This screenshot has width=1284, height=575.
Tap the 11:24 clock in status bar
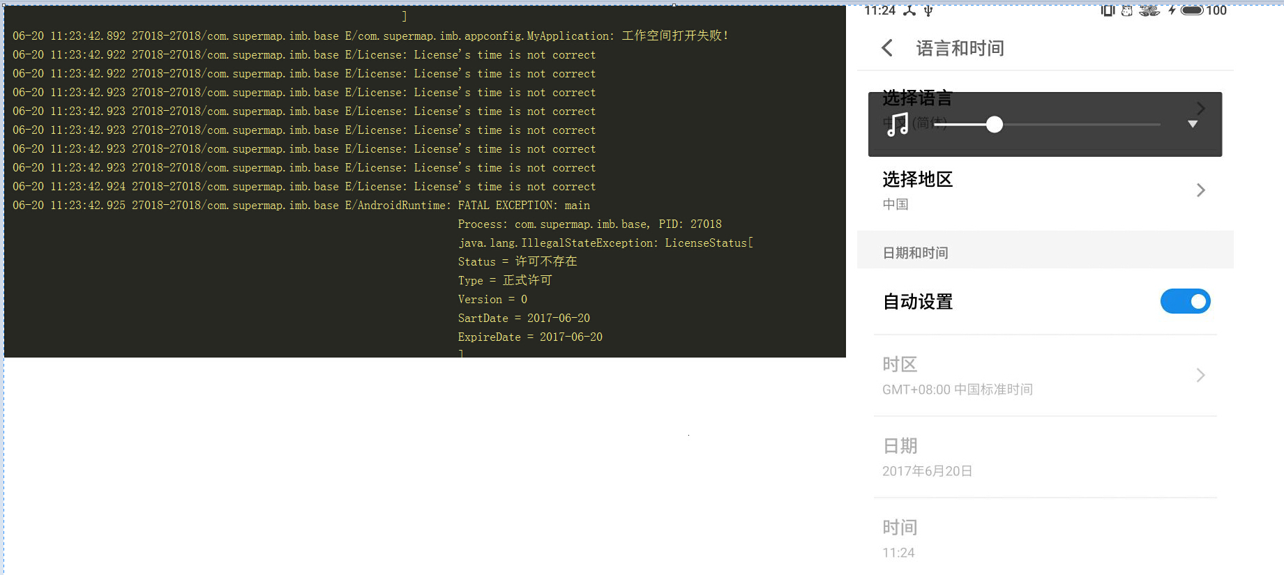pyautogui.click(x=879, y=10)
